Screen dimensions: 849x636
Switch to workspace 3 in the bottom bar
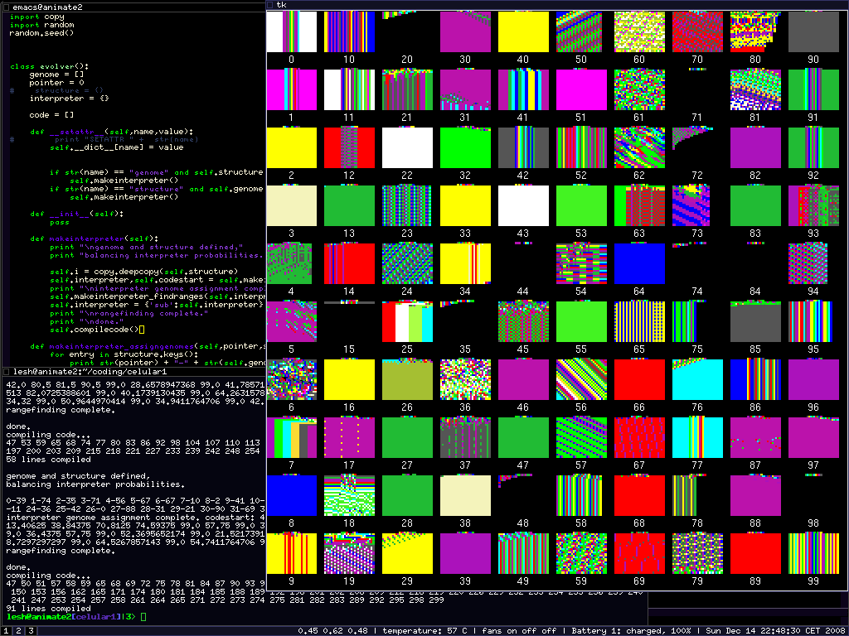pos(31,630)
